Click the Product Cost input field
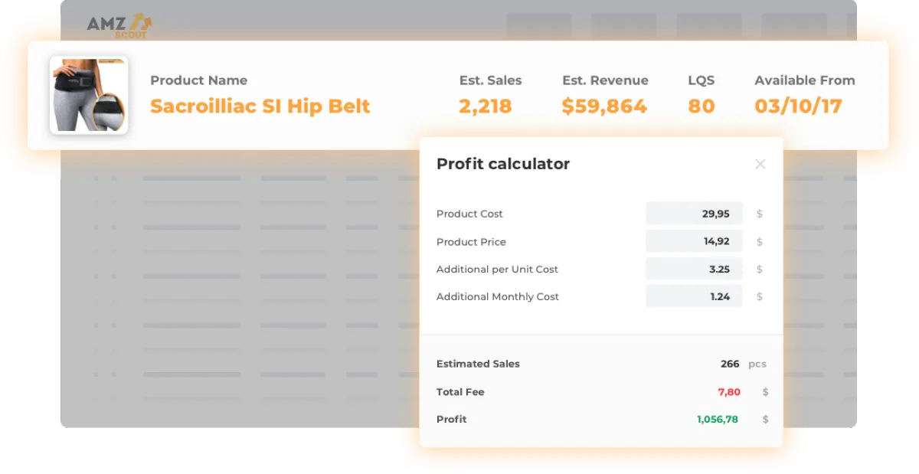The image size is (919, 474). 694,214
